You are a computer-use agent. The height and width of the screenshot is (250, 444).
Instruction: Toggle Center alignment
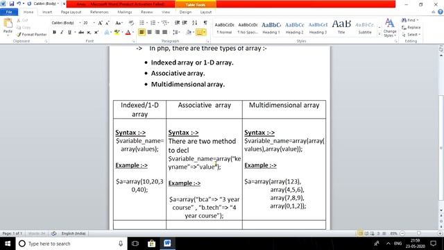(x=150, y=33)
